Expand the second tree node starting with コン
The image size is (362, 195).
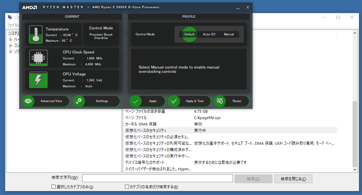click(11, 46)
